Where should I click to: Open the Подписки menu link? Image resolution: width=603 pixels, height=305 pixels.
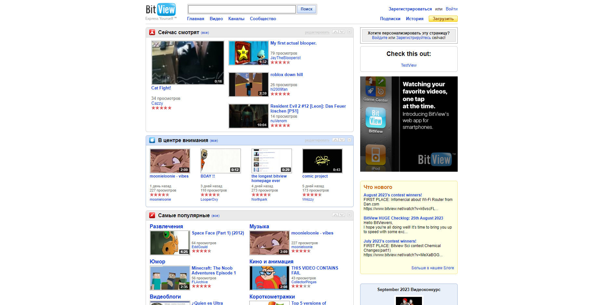(x=390, y=19)
